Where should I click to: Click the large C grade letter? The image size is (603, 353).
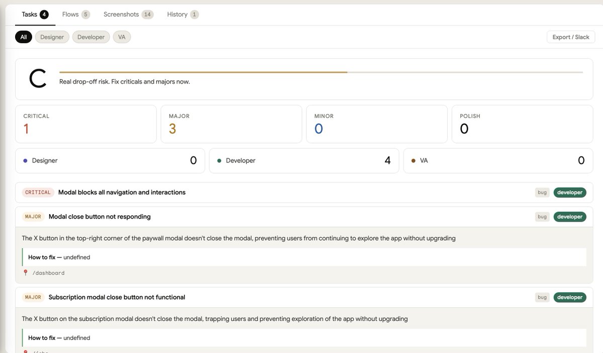38,79
